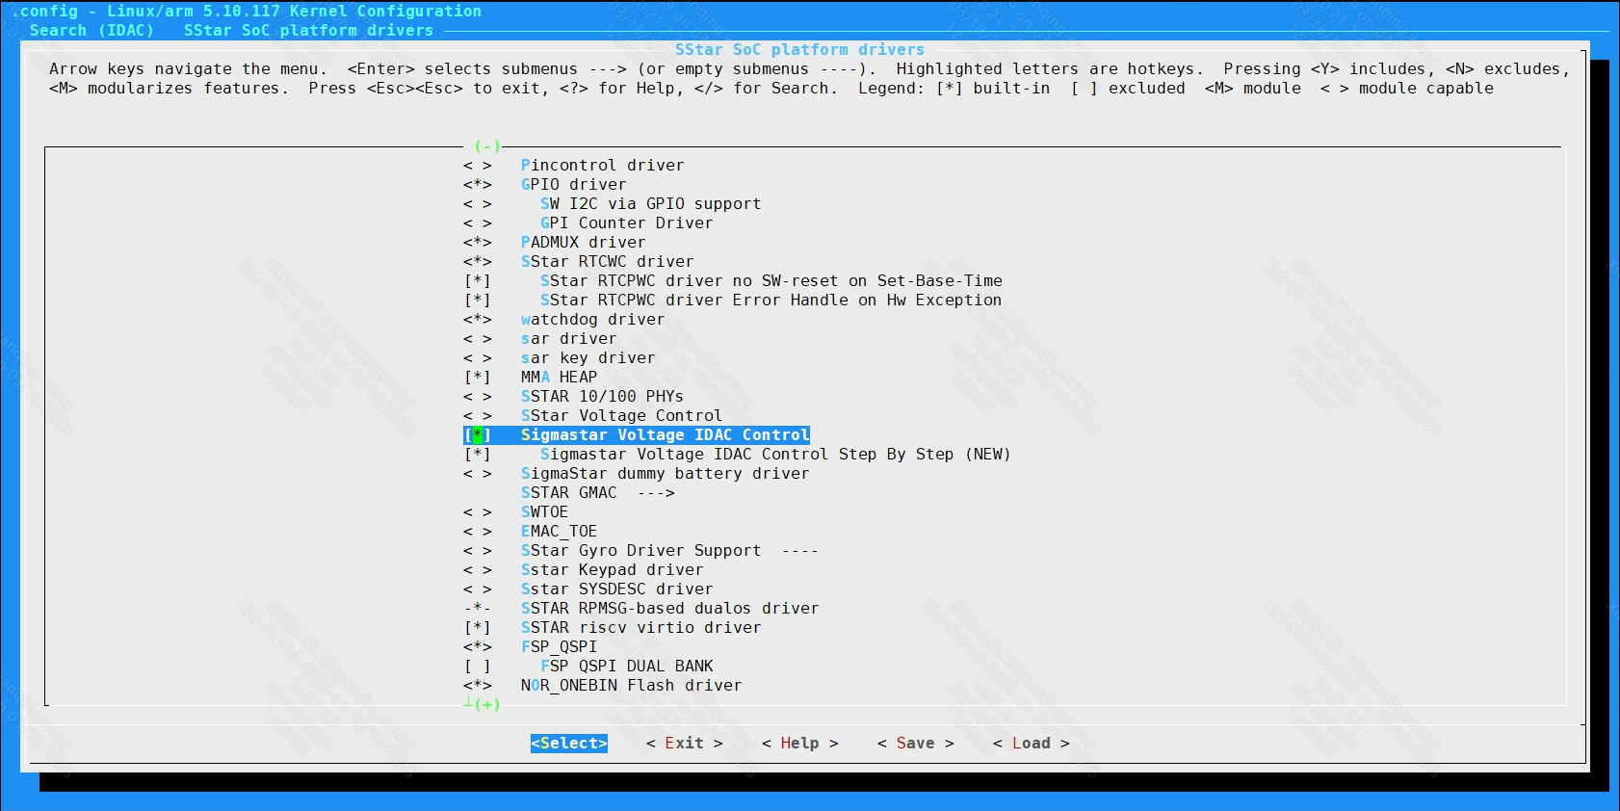Select the SWTOE entry
Image resolution: width=1620 pixels, height=811 pixels.
coord(544,512)
